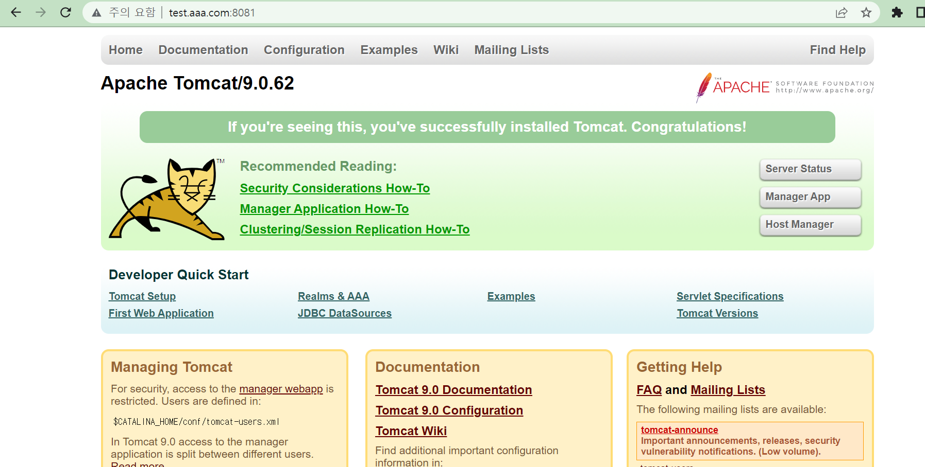
Task: Go back to the previous page
Action: tap(16, 12)
